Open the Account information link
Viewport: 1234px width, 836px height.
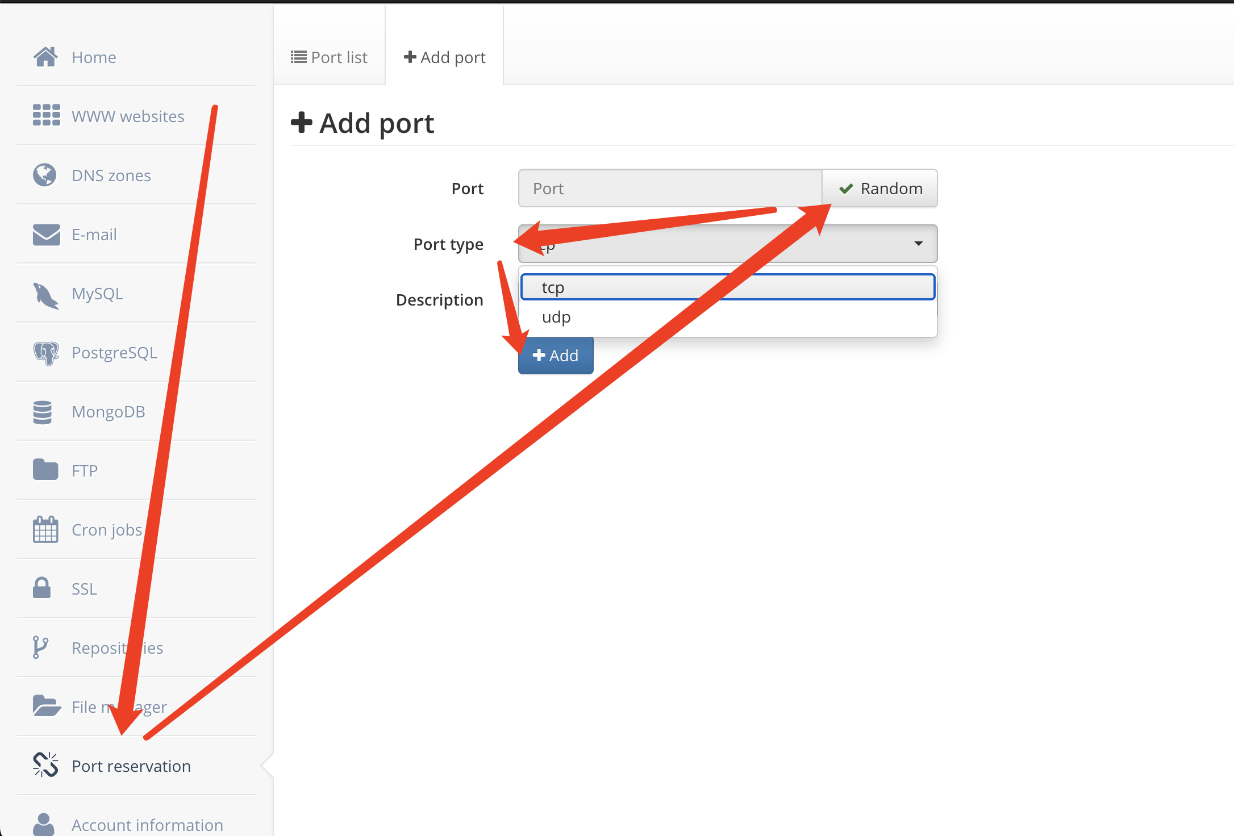click(147, 825)
